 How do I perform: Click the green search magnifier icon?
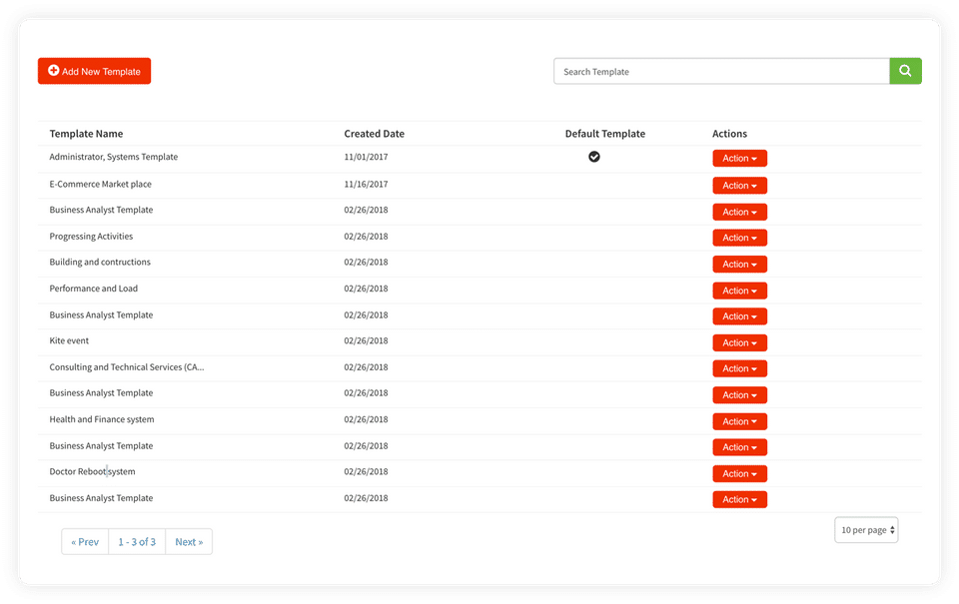(905, 71)
